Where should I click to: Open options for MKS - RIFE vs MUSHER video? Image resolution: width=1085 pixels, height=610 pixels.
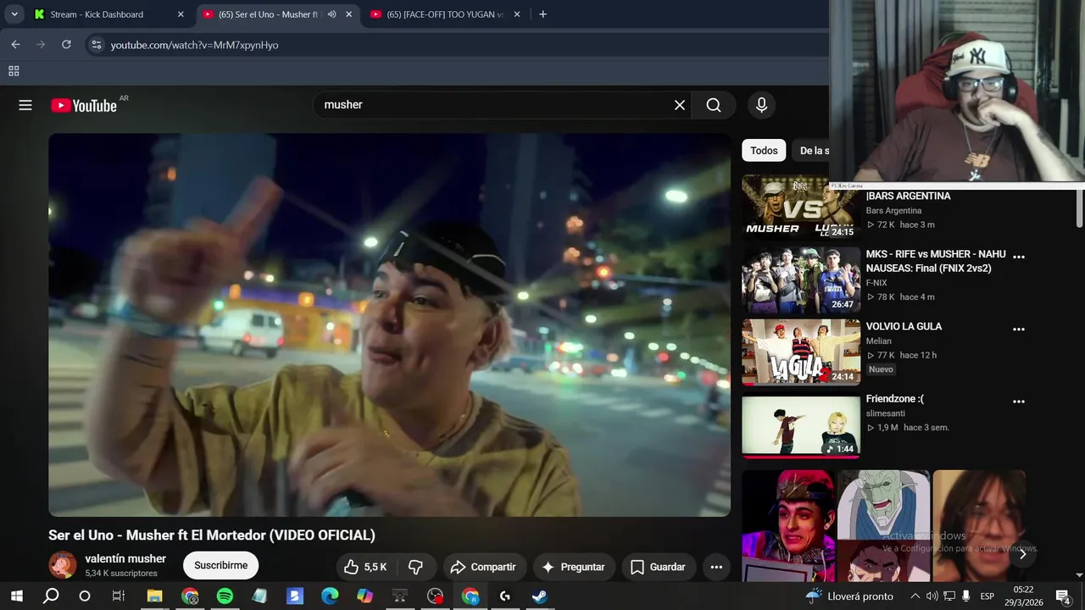click(1019, 257)
